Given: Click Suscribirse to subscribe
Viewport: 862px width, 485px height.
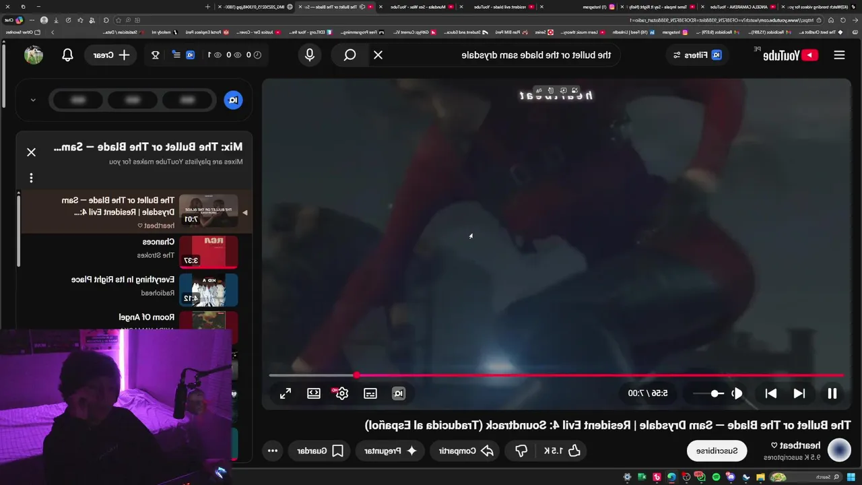Looking at the screenshot, I should 717,451.
